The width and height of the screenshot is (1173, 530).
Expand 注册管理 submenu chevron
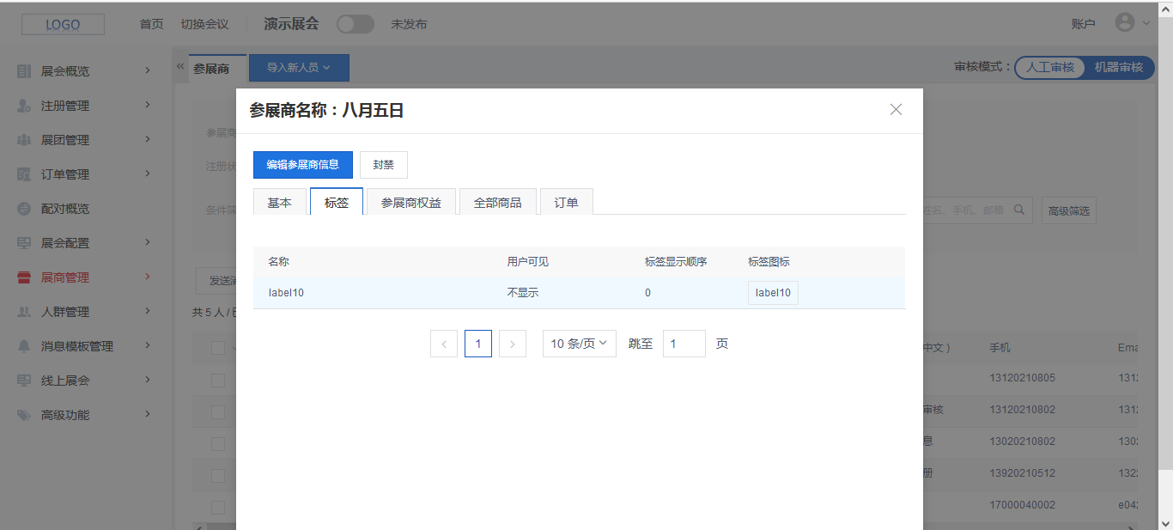pos(148,105)
